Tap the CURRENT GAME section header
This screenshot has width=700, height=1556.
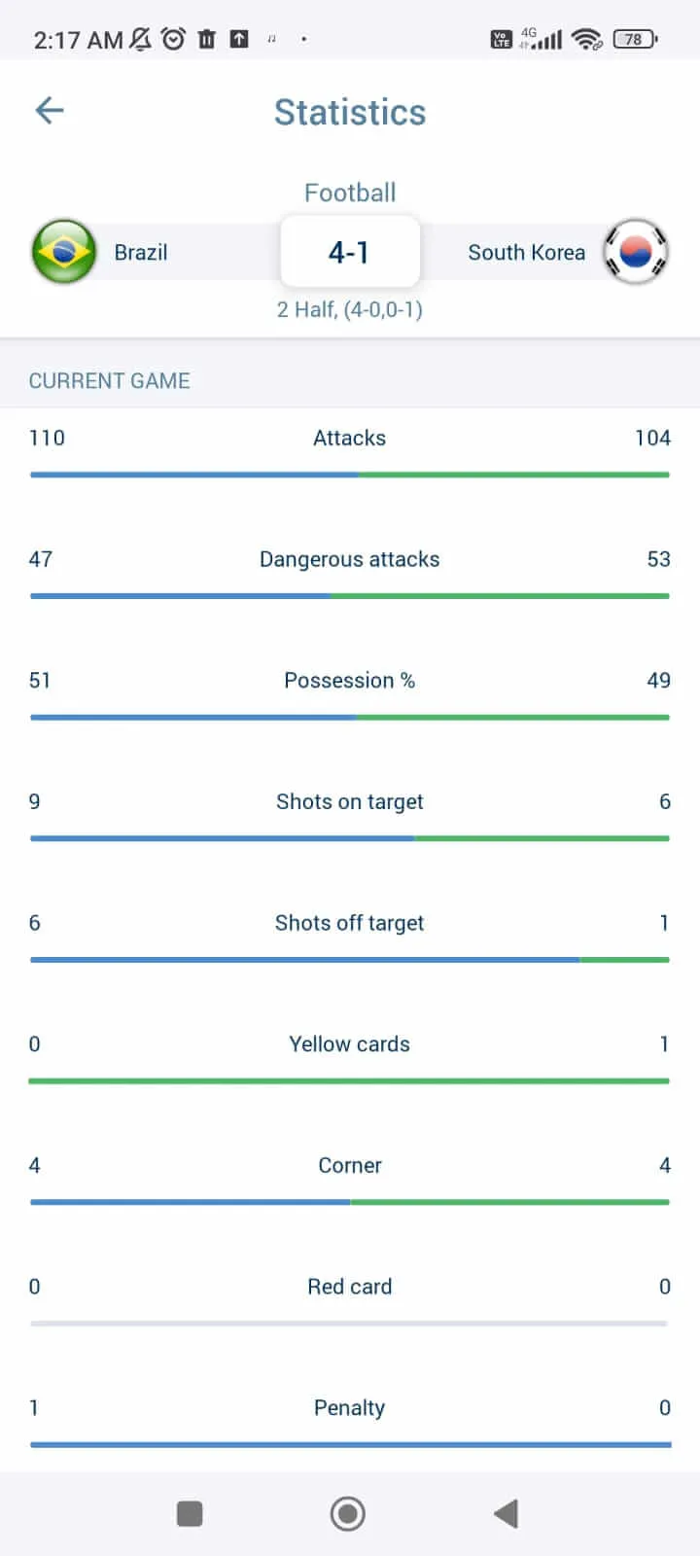pos(110,381)
